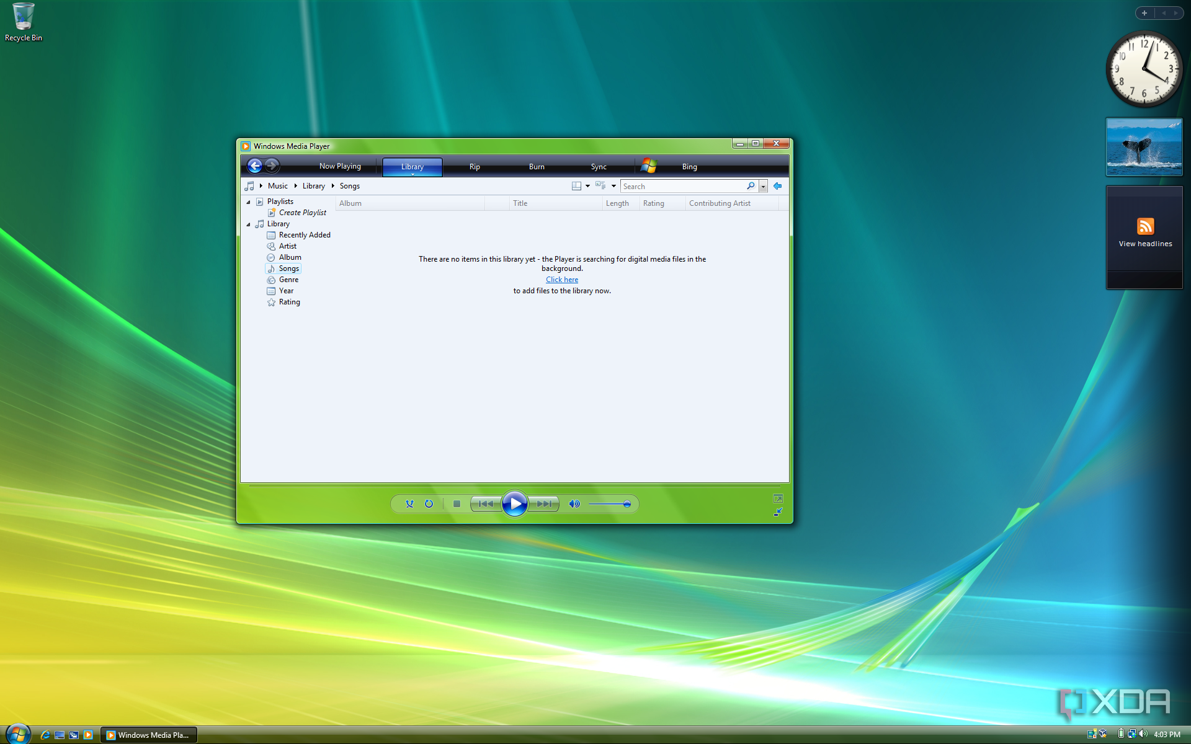Open the Now Playing tab

pos(340,166)
